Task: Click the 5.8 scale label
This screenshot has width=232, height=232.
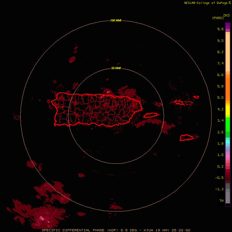Action: 220,86
